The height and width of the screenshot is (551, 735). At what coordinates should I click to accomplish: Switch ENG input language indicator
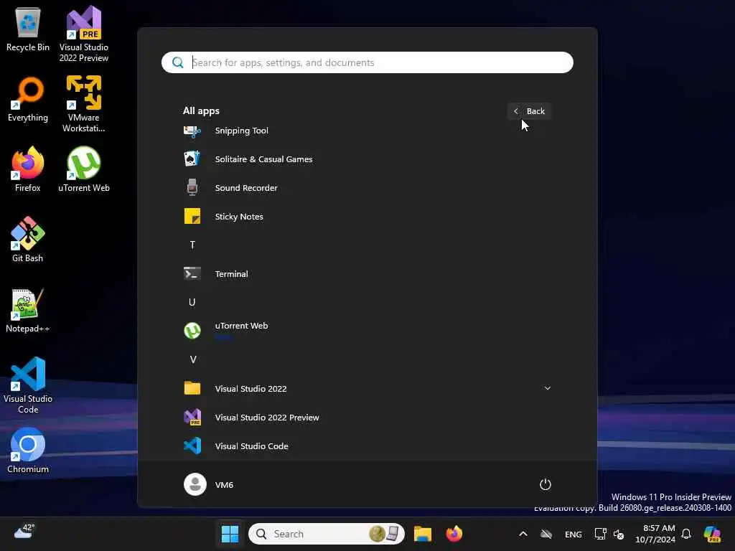(574, 534)
